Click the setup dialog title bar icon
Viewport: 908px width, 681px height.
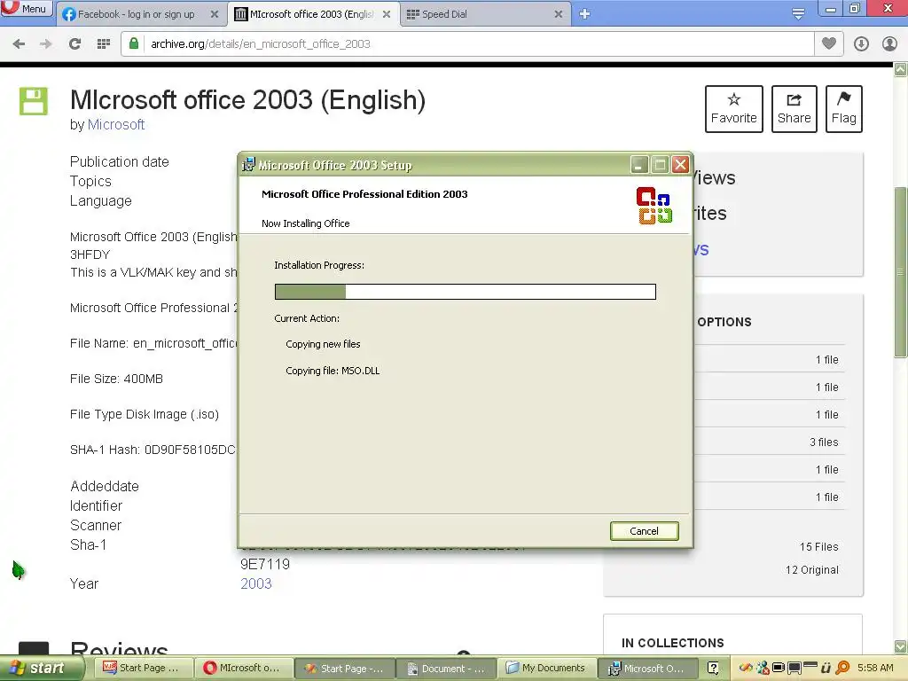[248, 165]
